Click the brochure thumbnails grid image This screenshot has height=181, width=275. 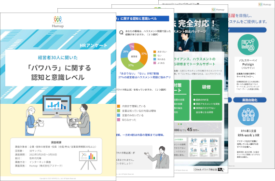(x=204, y=147)
